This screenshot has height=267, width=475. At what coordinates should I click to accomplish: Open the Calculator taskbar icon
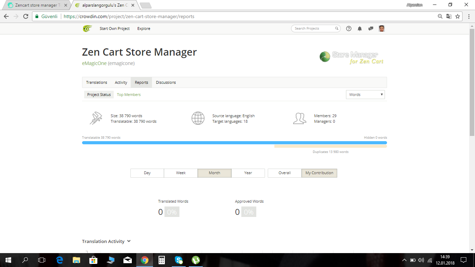[x=162, y=260]
